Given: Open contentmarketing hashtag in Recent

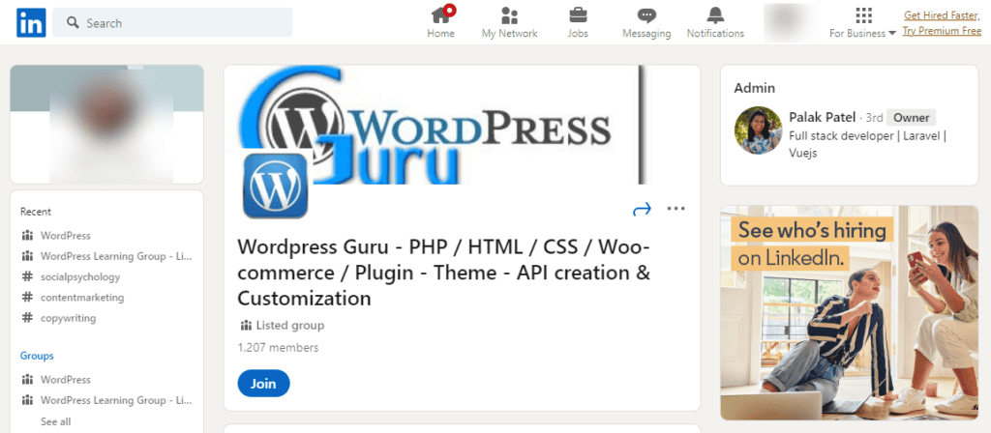Looking at the screenshot, I should click(81, 298).
